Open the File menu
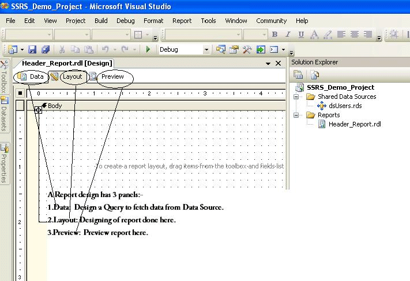Screen dimensions: 410x281 pyautogui.click(x=10, y=21)
